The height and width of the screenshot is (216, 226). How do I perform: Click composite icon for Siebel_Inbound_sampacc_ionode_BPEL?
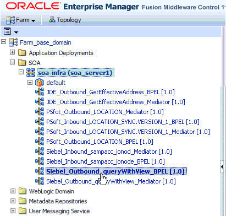[40, 161]
